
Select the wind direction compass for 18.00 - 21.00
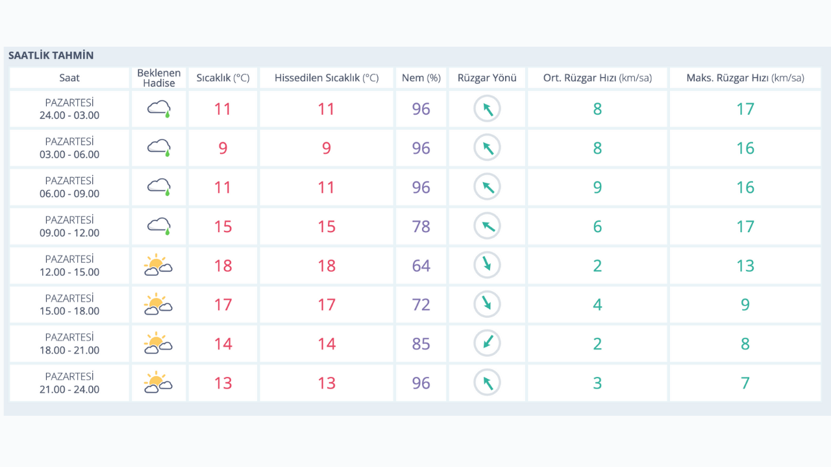(x=487, y=344)
